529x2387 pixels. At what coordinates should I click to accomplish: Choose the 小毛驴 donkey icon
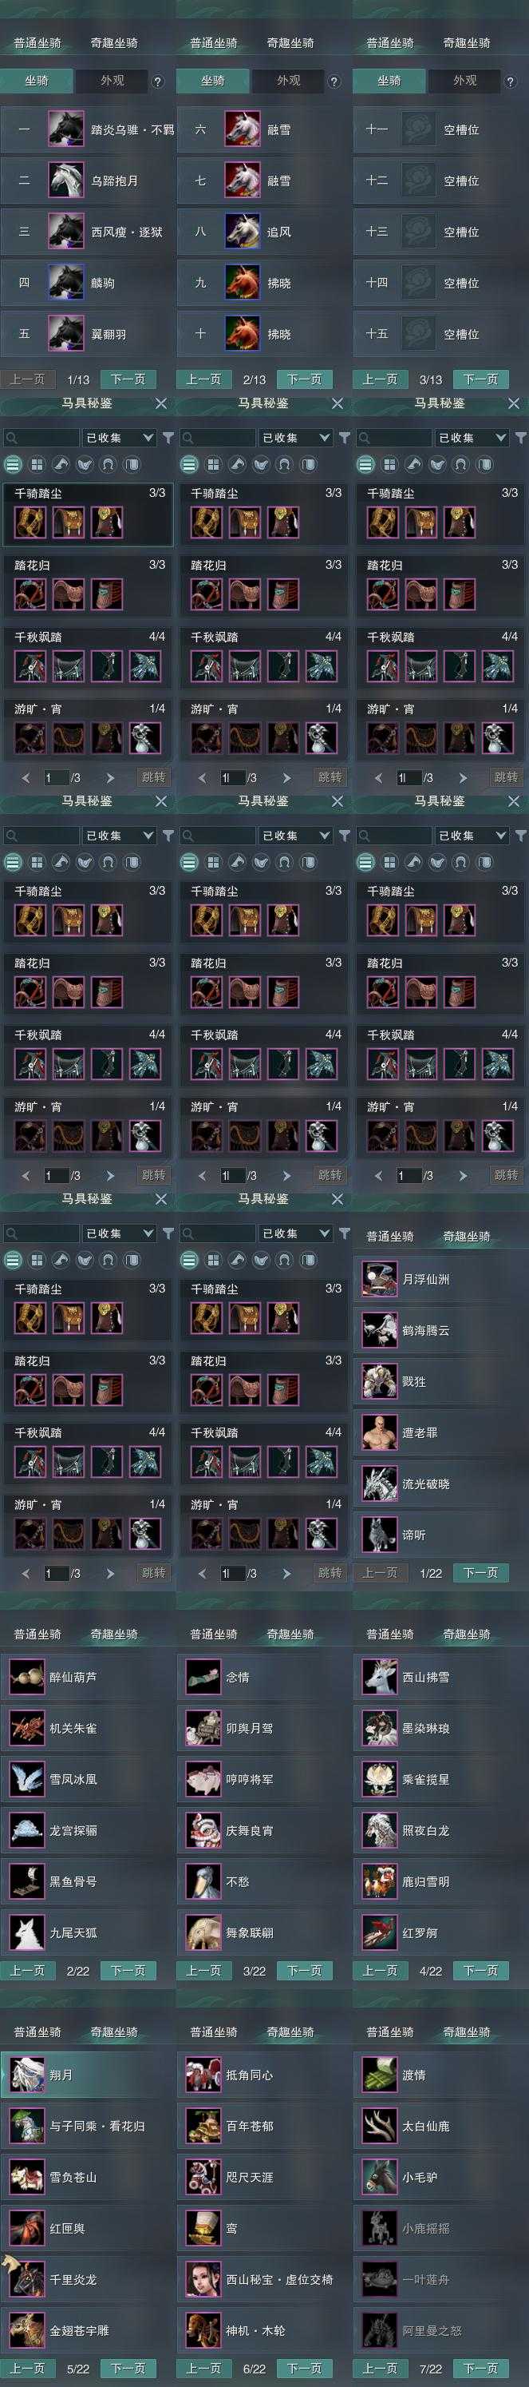[x=379, y=2177]
